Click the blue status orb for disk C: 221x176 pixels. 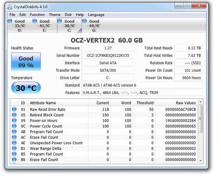pyautogui.click(x=60, y=21)
